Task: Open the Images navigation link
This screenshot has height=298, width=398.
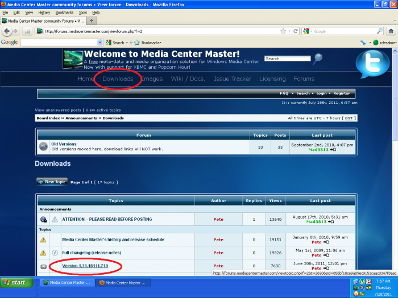Action: pos(152,79)
